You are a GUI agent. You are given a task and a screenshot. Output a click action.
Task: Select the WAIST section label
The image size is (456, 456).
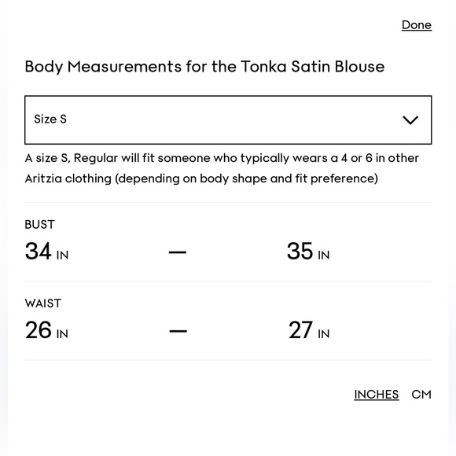click(43, 303)
